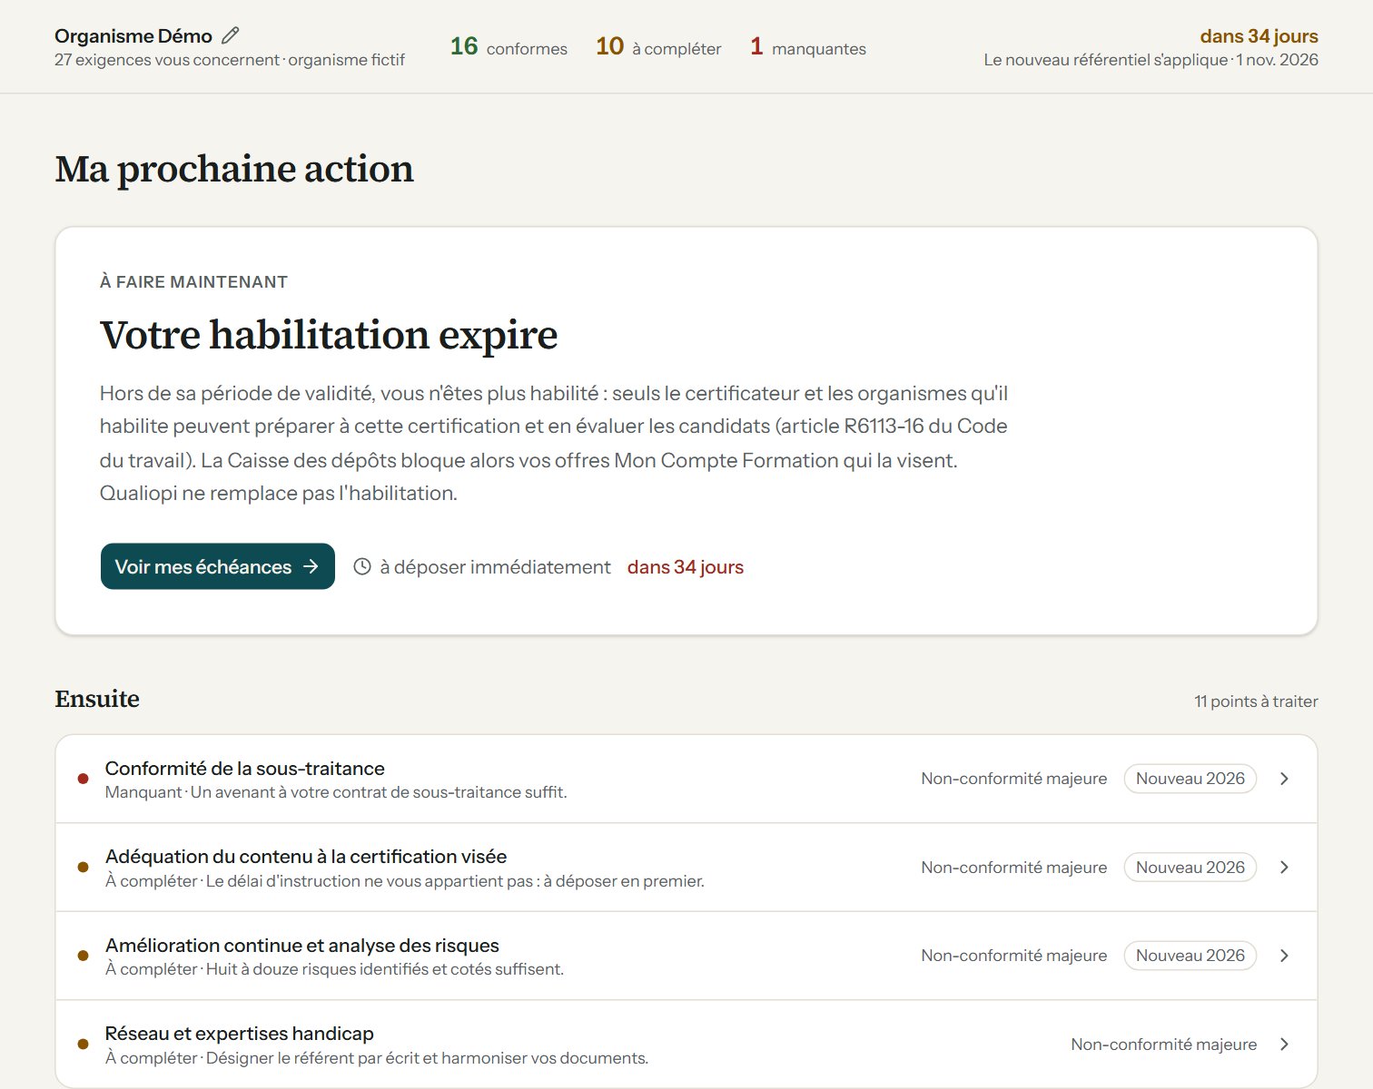
Task: Click the pencil edit icon beside Organisme Démo
Action: 231,35
